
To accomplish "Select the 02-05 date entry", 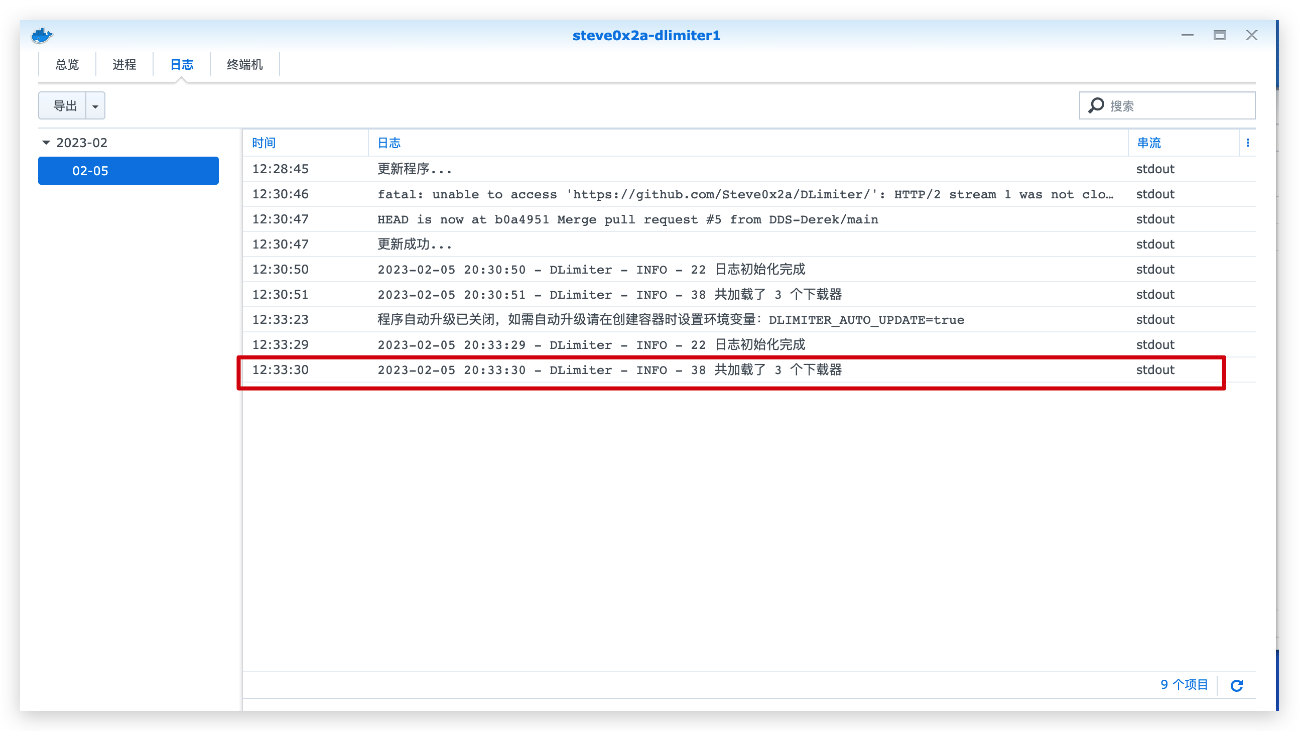I will click(x=128, y=171).
